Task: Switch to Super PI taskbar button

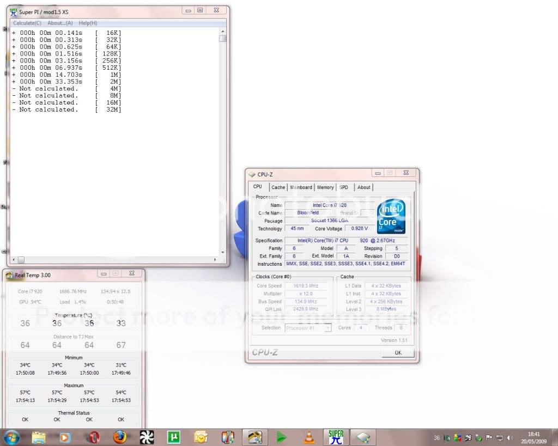Action: tap(336, 437)
